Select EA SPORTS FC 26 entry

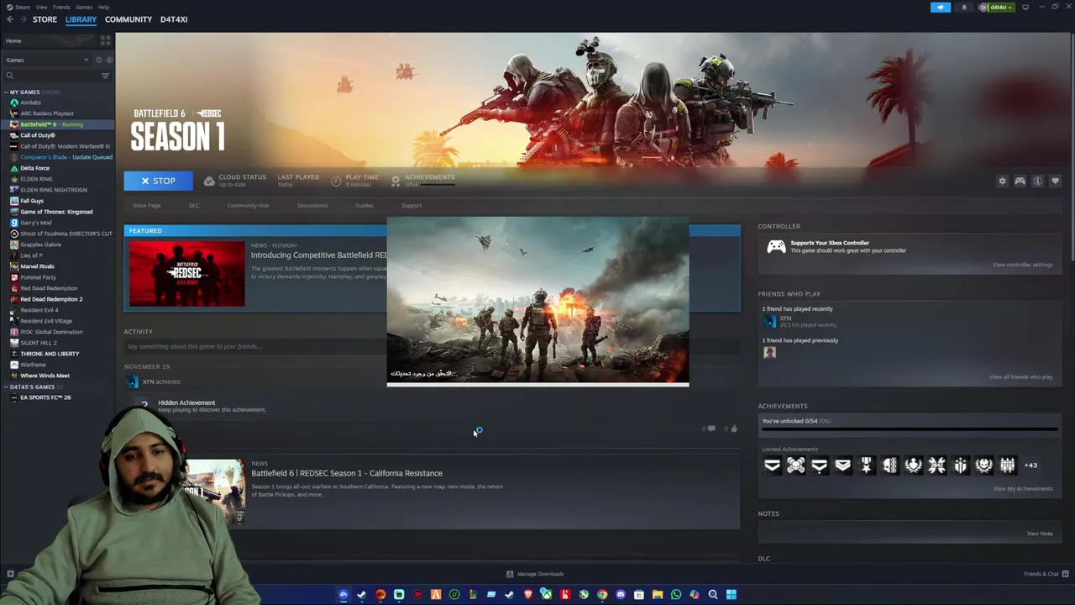(45, 397)
